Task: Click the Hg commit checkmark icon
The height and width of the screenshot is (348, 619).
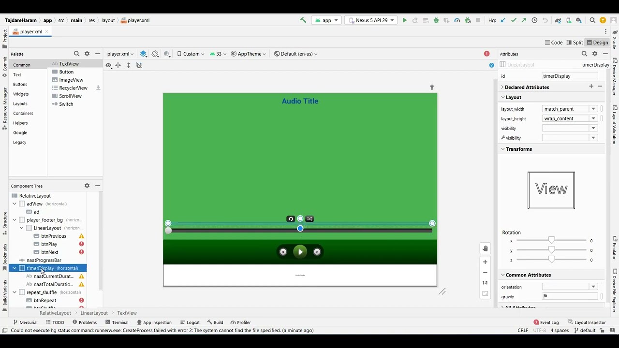Action: coord(514,20)
